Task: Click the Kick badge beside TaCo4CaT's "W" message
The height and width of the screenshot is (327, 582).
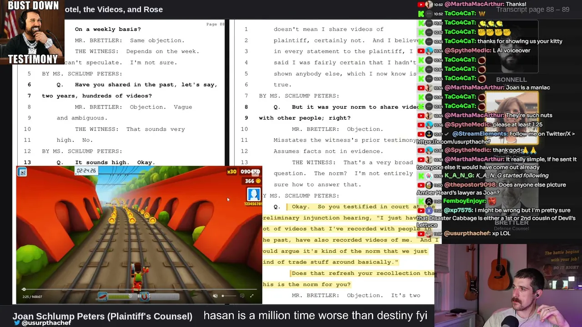Action: pyautogui.click(x=421, y=14)
